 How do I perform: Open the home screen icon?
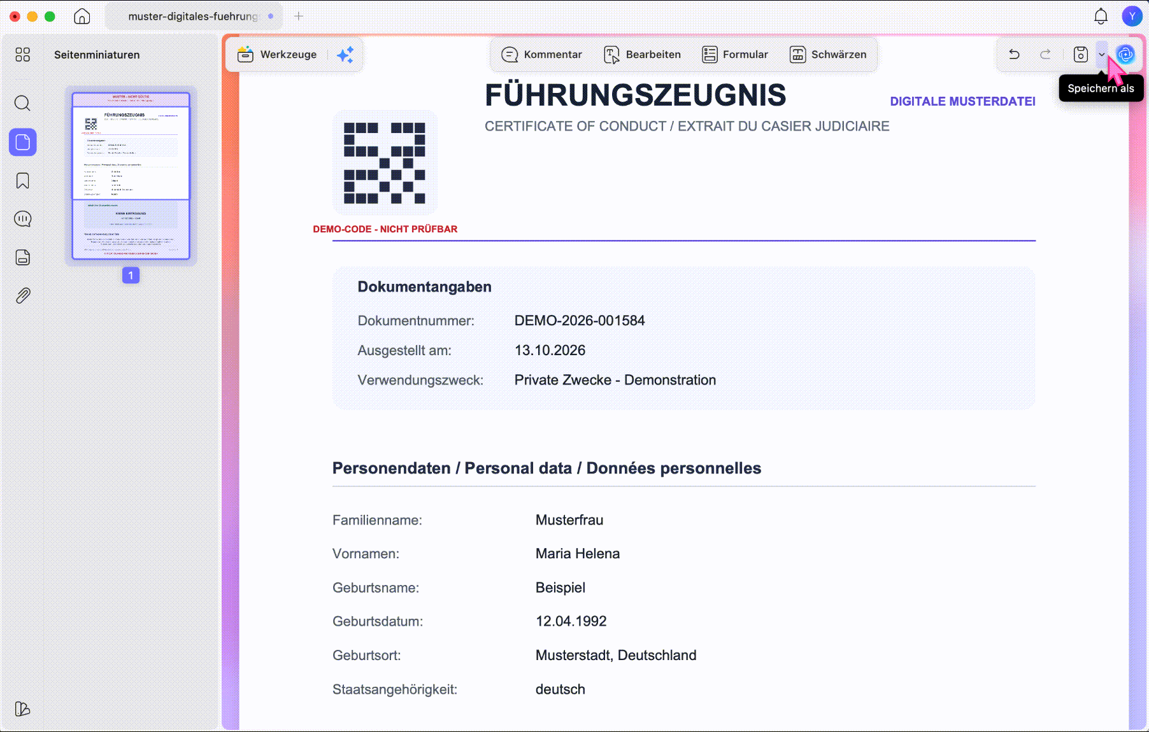[x=82, y=16]
